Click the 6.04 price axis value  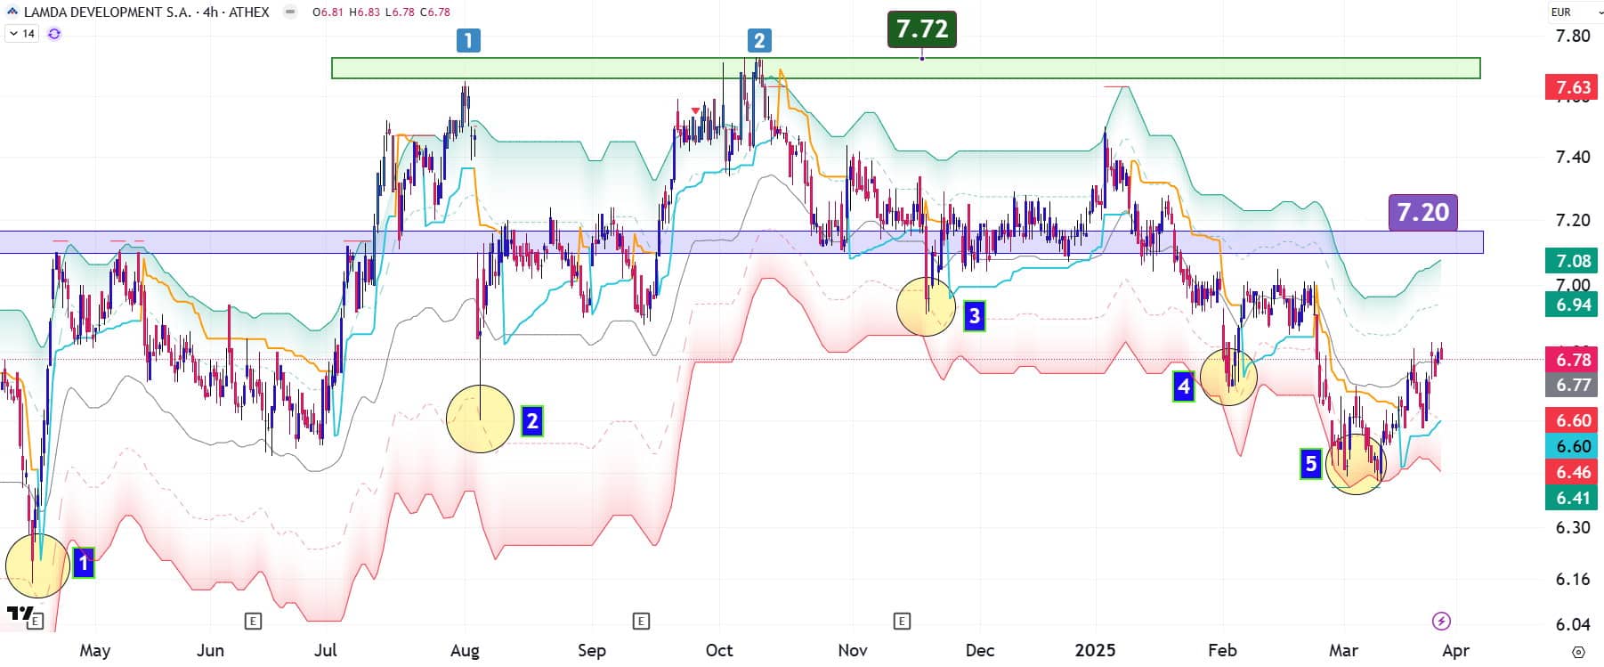(1573, 624)
